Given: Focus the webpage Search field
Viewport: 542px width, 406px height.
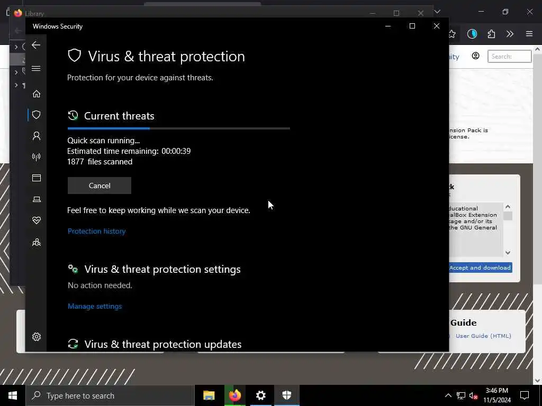Looking at the screenshot, I should click(x=510, y=56).
